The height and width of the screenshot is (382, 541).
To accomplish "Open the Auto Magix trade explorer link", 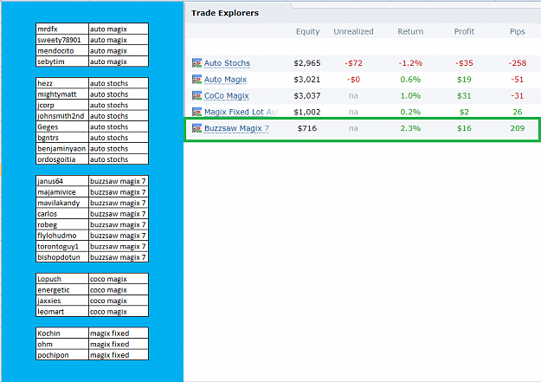I will pos(225,80).
